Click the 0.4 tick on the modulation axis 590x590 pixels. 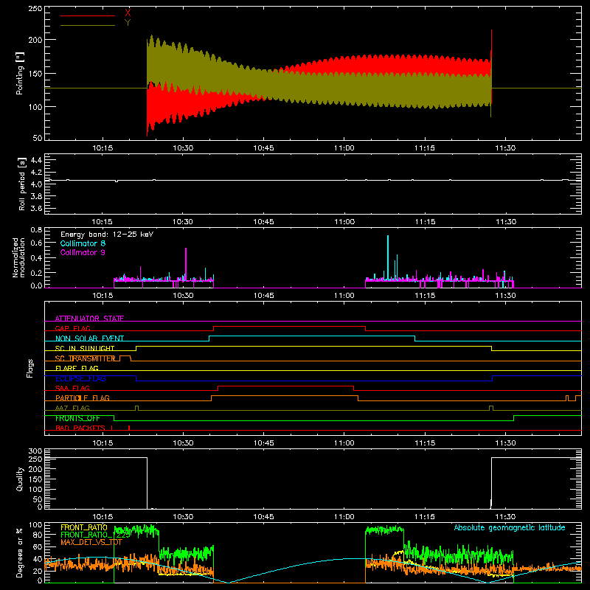(36, 258)
